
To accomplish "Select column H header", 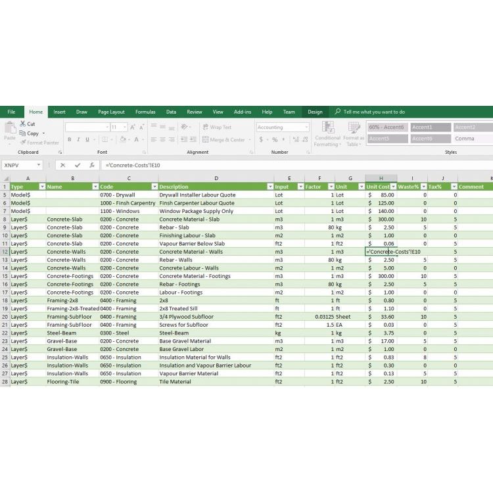I will 381,178.
